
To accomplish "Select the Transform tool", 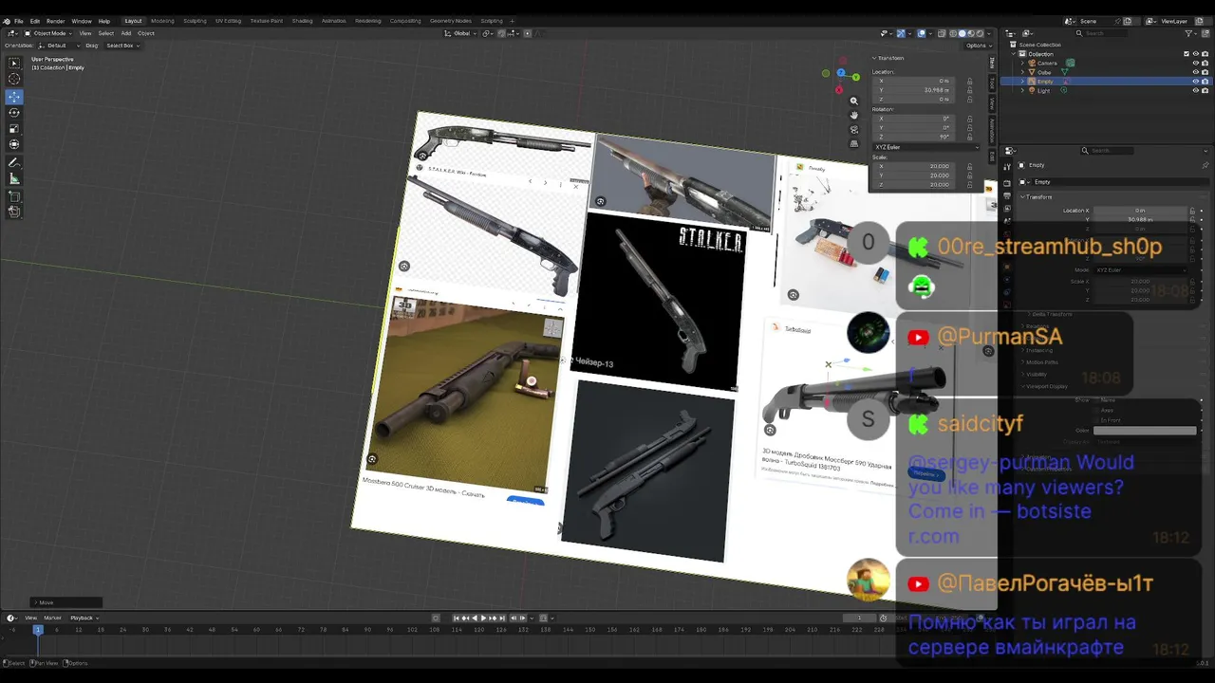I will (14, 144).
